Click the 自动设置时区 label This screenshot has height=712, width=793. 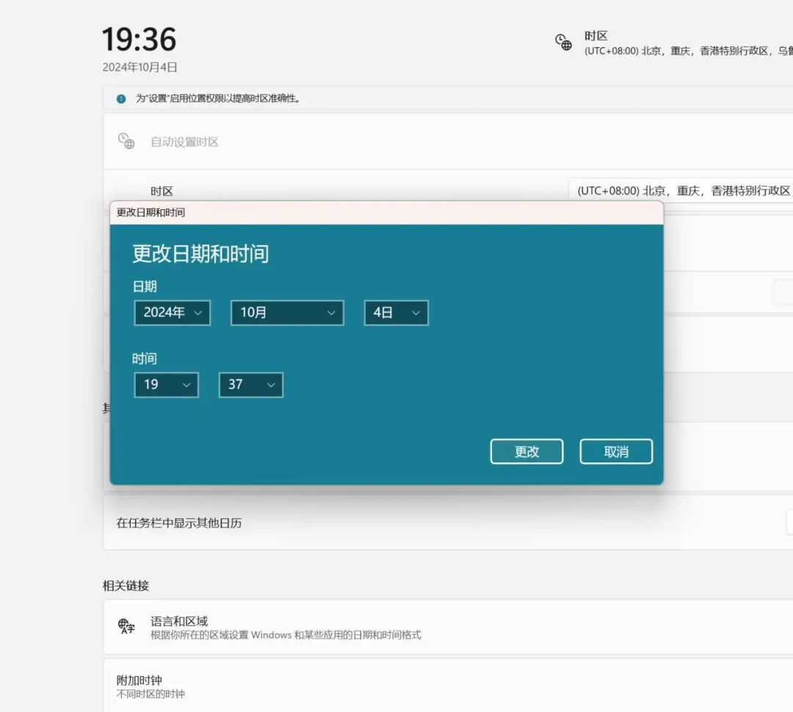[184, 142]
